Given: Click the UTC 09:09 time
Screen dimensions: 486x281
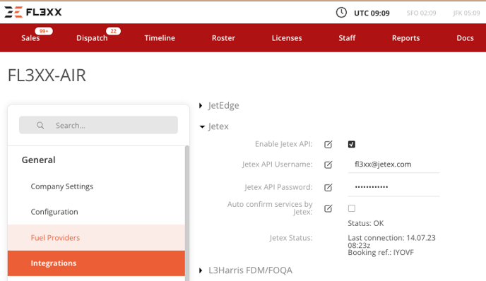Looking at the screenshot, I should tap(372, 13).
